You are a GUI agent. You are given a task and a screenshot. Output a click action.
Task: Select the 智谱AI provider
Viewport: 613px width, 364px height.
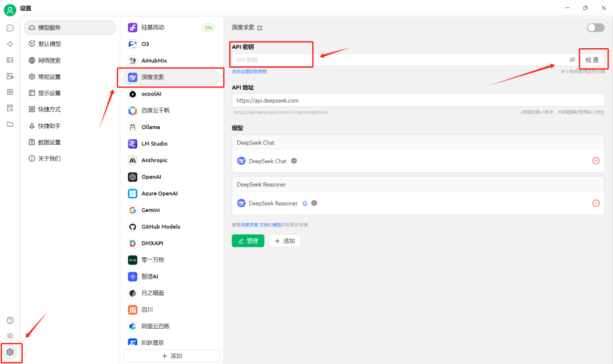171,277
